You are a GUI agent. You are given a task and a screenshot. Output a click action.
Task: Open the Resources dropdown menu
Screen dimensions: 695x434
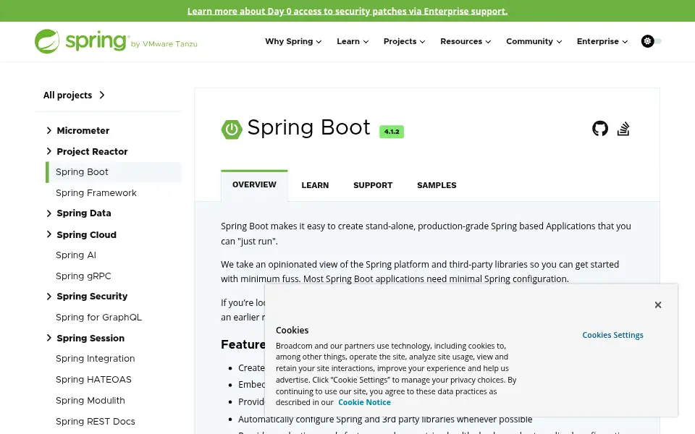[x=466, y=41]
